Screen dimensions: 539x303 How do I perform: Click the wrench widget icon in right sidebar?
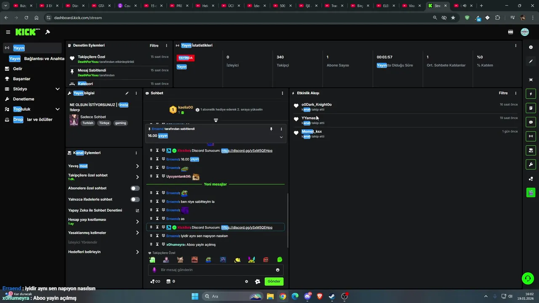pyautogui.click(x=531, y=165)
